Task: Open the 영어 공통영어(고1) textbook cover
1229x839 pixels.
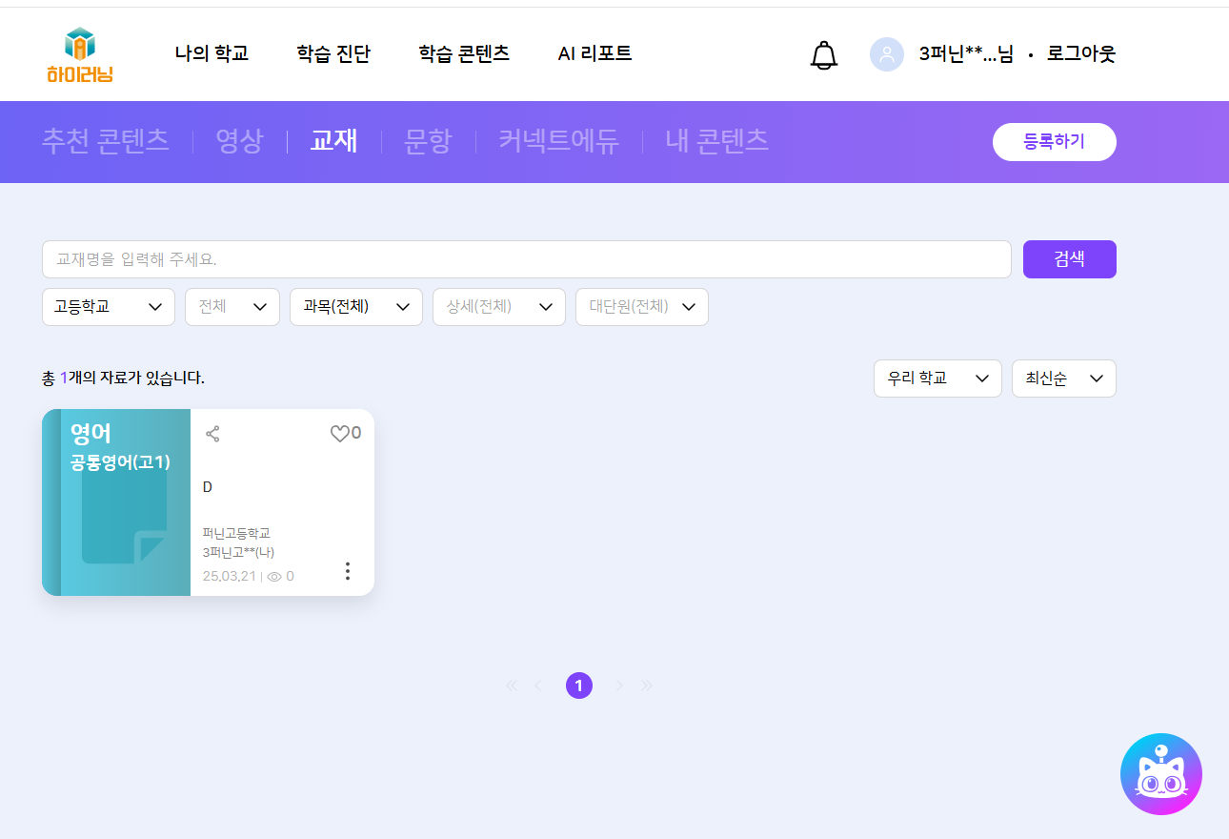Action: (116, 502)
